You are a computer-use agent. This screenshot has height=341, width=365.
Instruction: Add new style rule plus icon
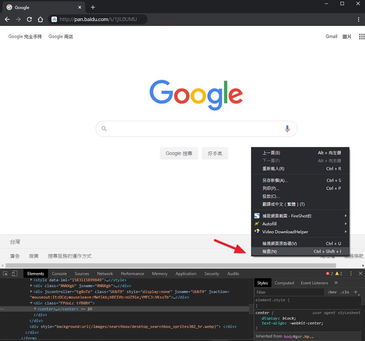click(356, 292)
